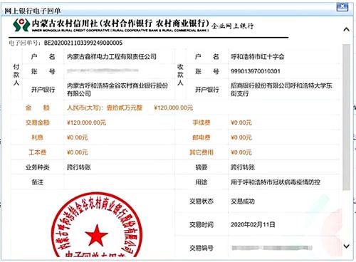Click the 收款人 section label

(x=180, y=75)
